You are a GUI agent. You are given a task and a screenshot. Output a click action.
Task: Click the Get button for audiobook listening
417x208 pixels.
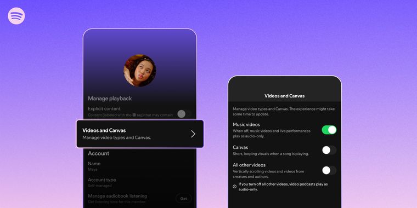pos(183,199)
